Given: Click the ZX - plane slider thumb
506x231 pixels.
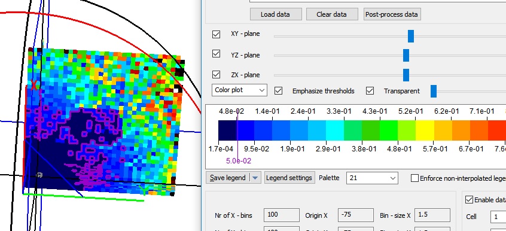Looking at the screenshot, I should (406, 75).
